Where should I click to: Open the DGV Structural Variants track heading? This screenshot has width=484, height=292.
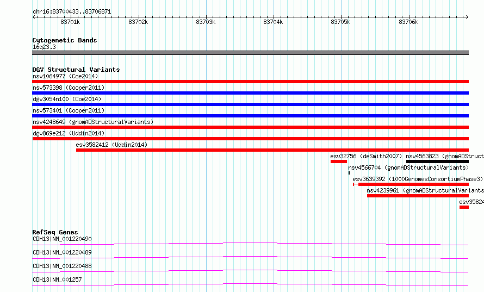76,70
